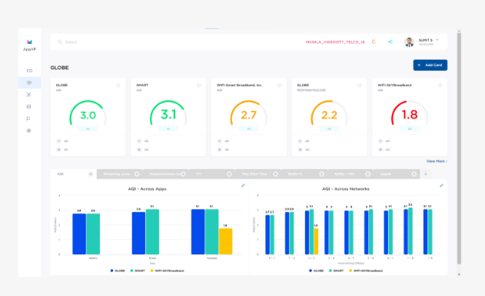Click the notification bell icon in the header

(x=374, y=42)
